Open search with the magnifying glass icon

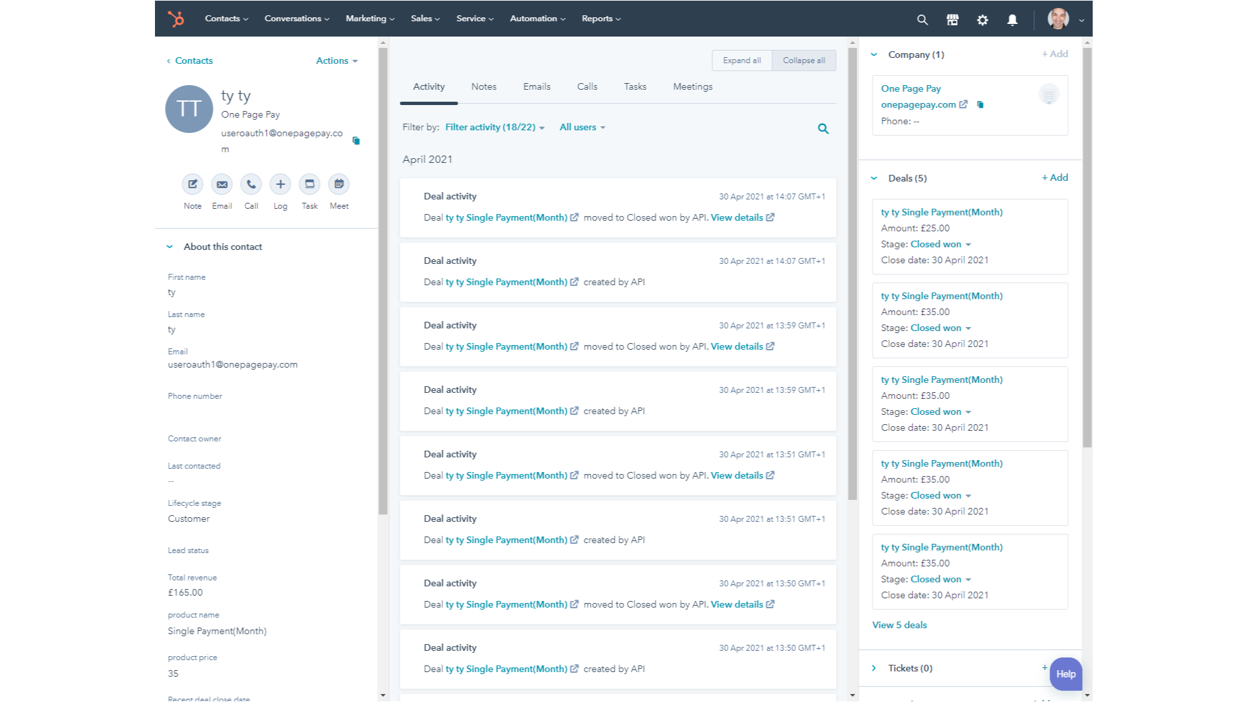point(922,19)
